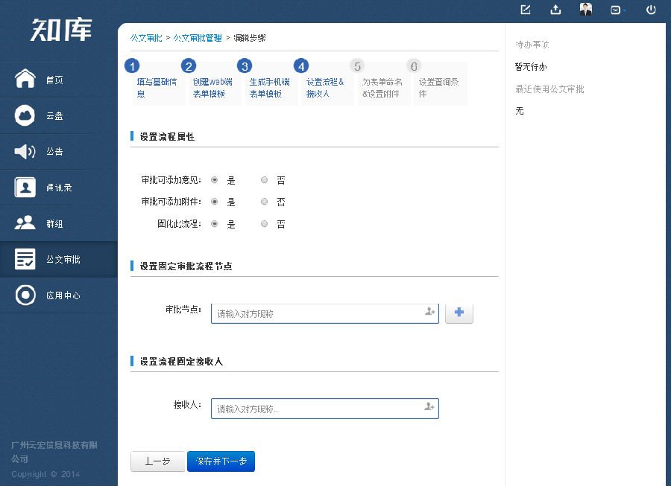Select 否 for 审批可添加附件
The height and width of the screenshot is (486, 671).
[x=264, y=201]
